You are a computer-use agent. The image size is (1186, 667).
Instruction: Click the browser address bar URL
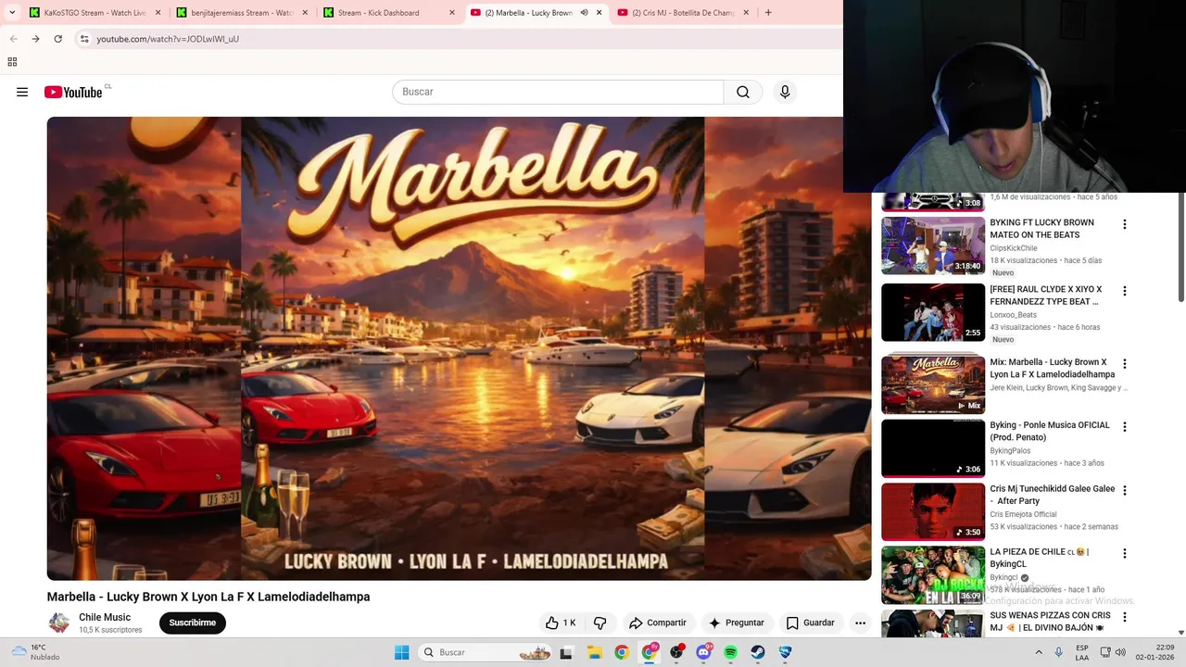click(x=168, y=39)
